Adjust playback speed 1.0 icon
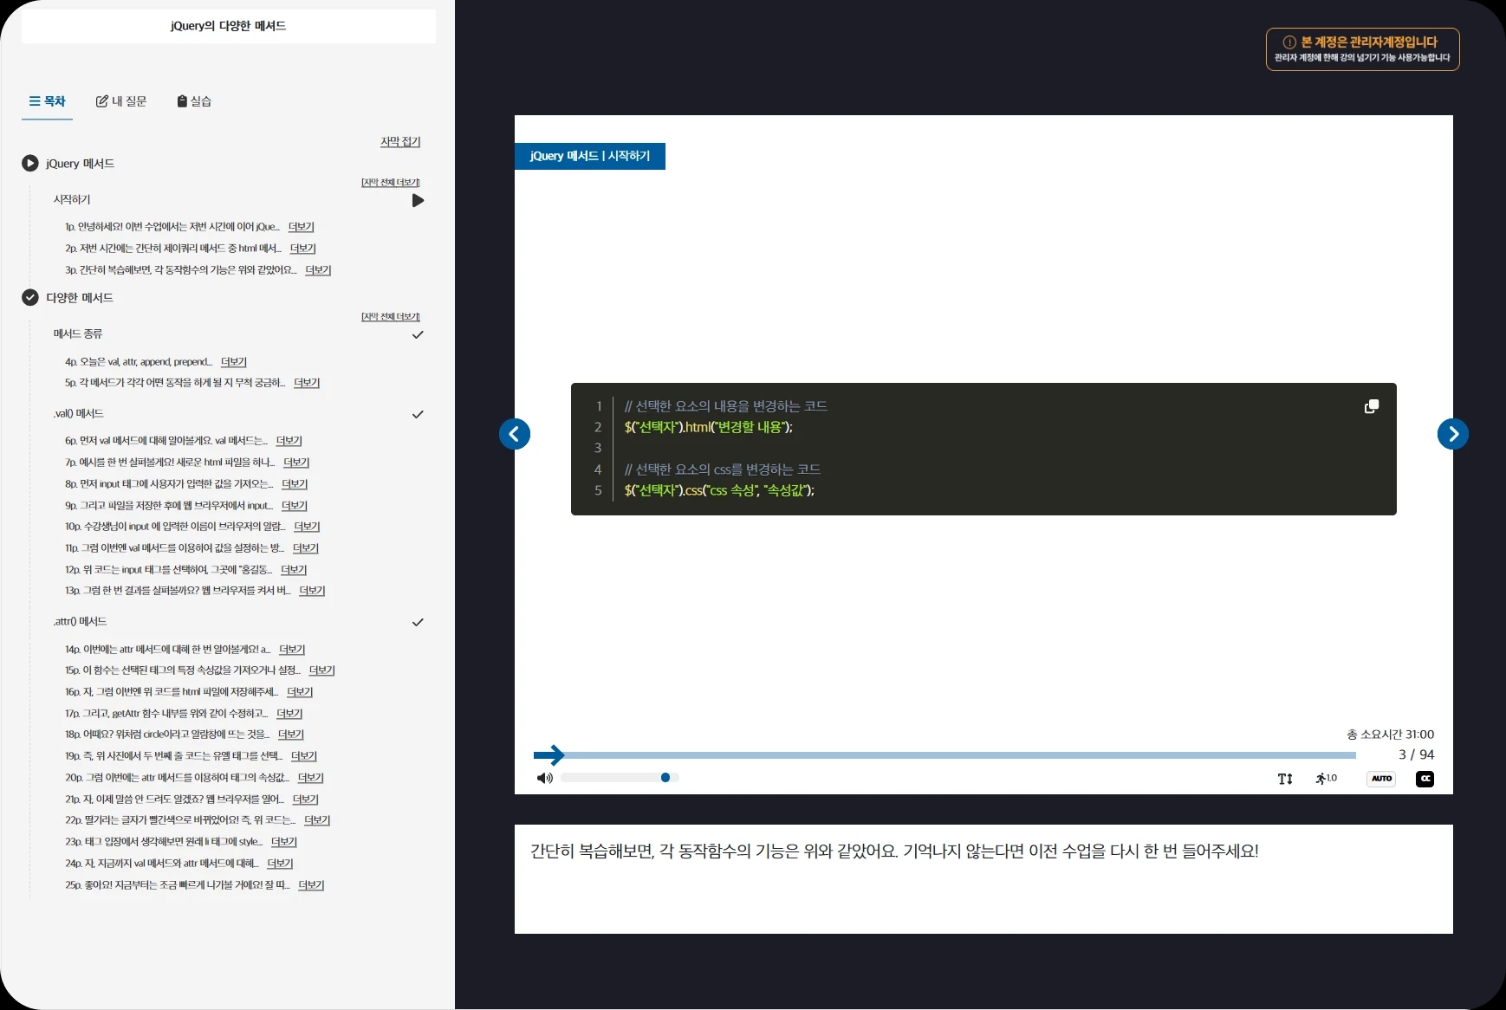Image resolution: width=1506 pixels, height=1010 pixels. click(x=1326, y=779)
